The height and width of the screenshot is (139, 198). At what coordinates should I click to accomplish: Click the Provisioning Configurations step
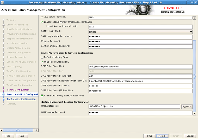21,34
